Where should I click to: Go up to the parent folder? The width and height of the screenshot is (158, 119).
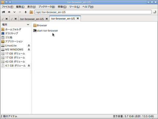point(26,12)
